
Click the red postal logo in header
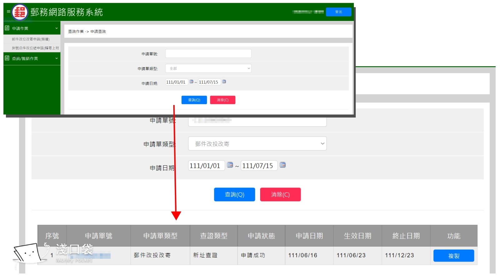(20, 12)
